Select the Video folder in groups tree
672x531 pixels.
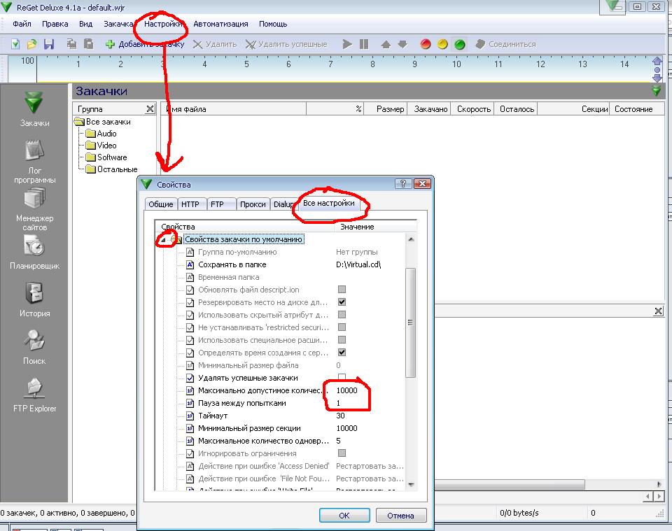[x=106, y=146]
